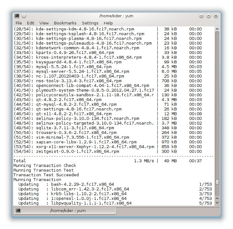Click the kde-settings-plasma package line
Screen dimensions: 233x229
tap(108, 38)
